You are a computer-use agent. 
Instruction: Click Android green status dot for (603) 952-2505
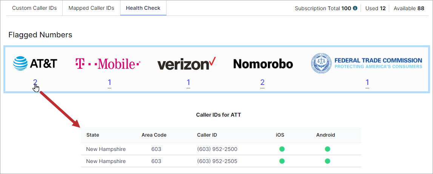tap(328, 161)
